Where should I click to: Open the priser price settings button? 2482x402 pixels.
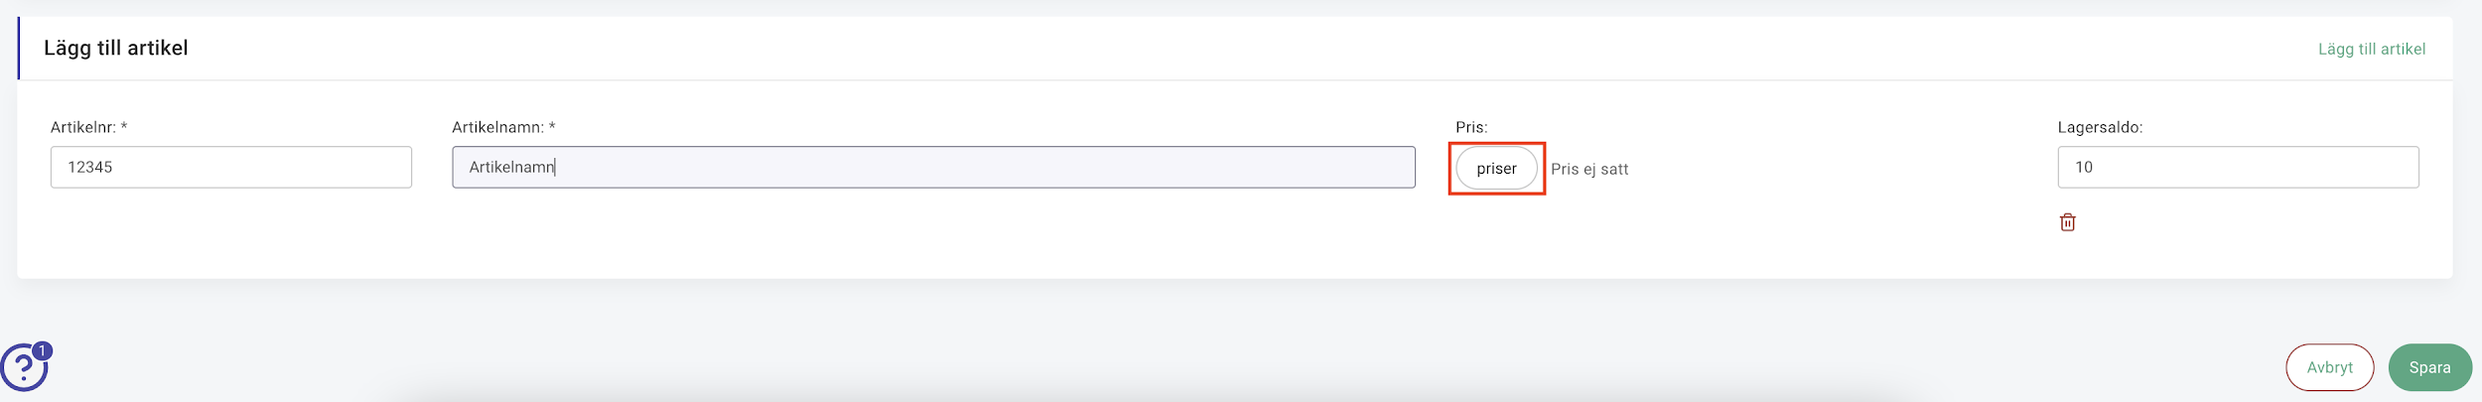(x=1496, y=169)
